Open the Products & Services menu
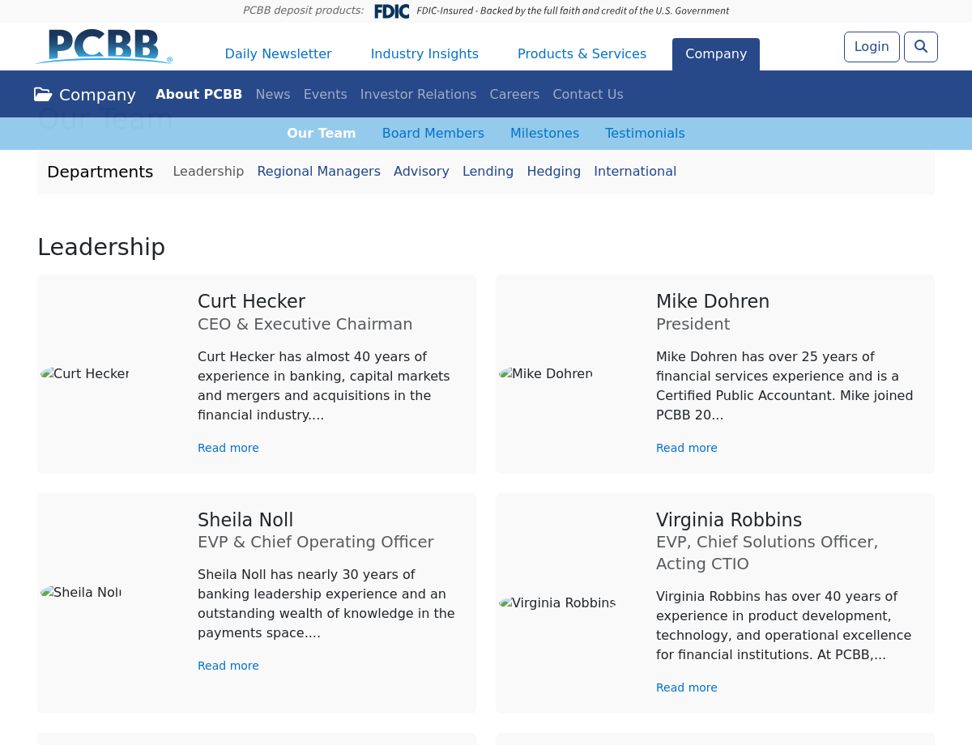This screenshot has width=972, height=745. (582, 54)
